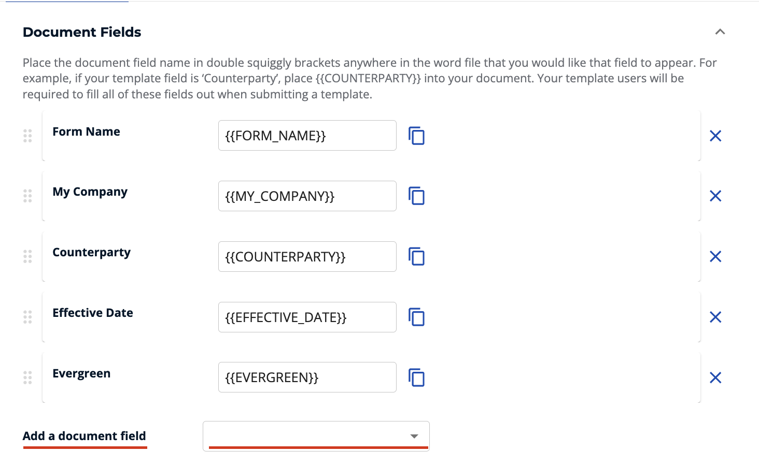Open the Add a document field dropdown
This screenshot has height=466, width=759.
[316, 436]
